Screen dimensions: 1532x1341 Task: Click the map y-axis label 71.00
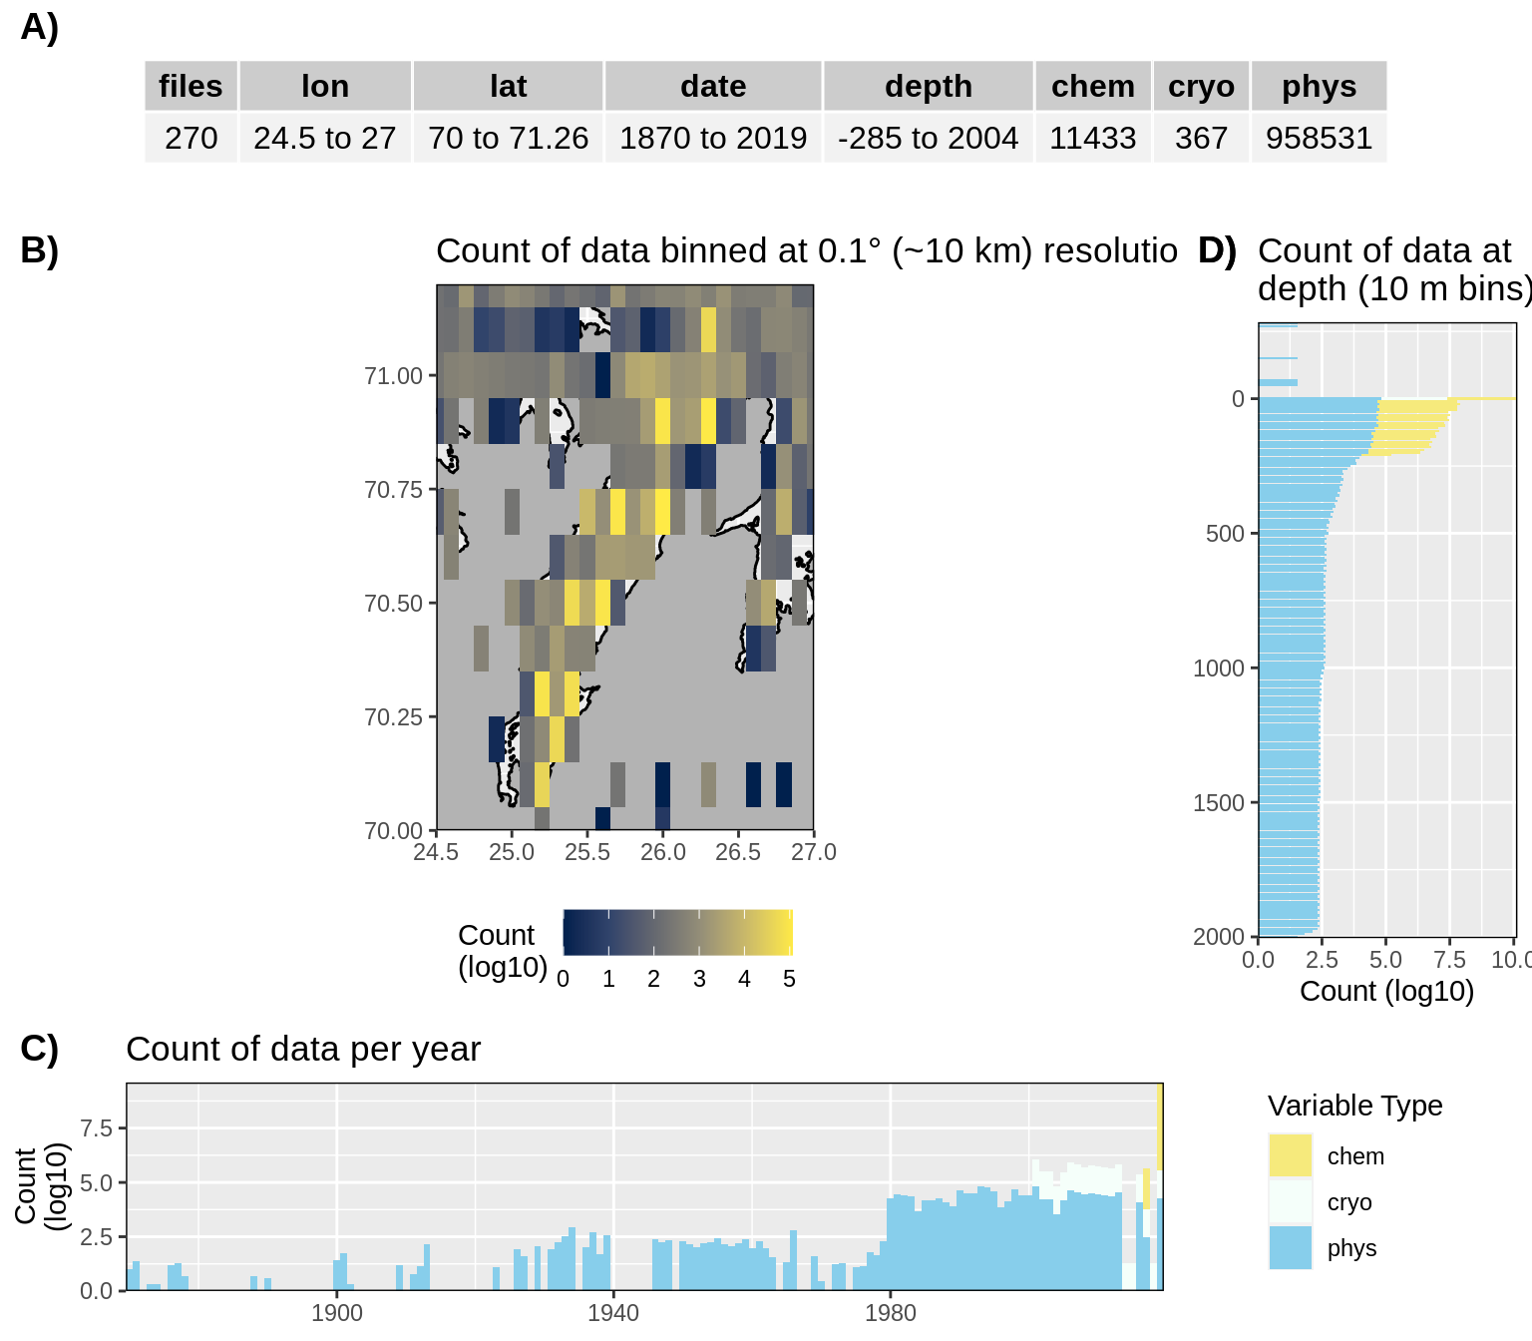pos(393,376)
